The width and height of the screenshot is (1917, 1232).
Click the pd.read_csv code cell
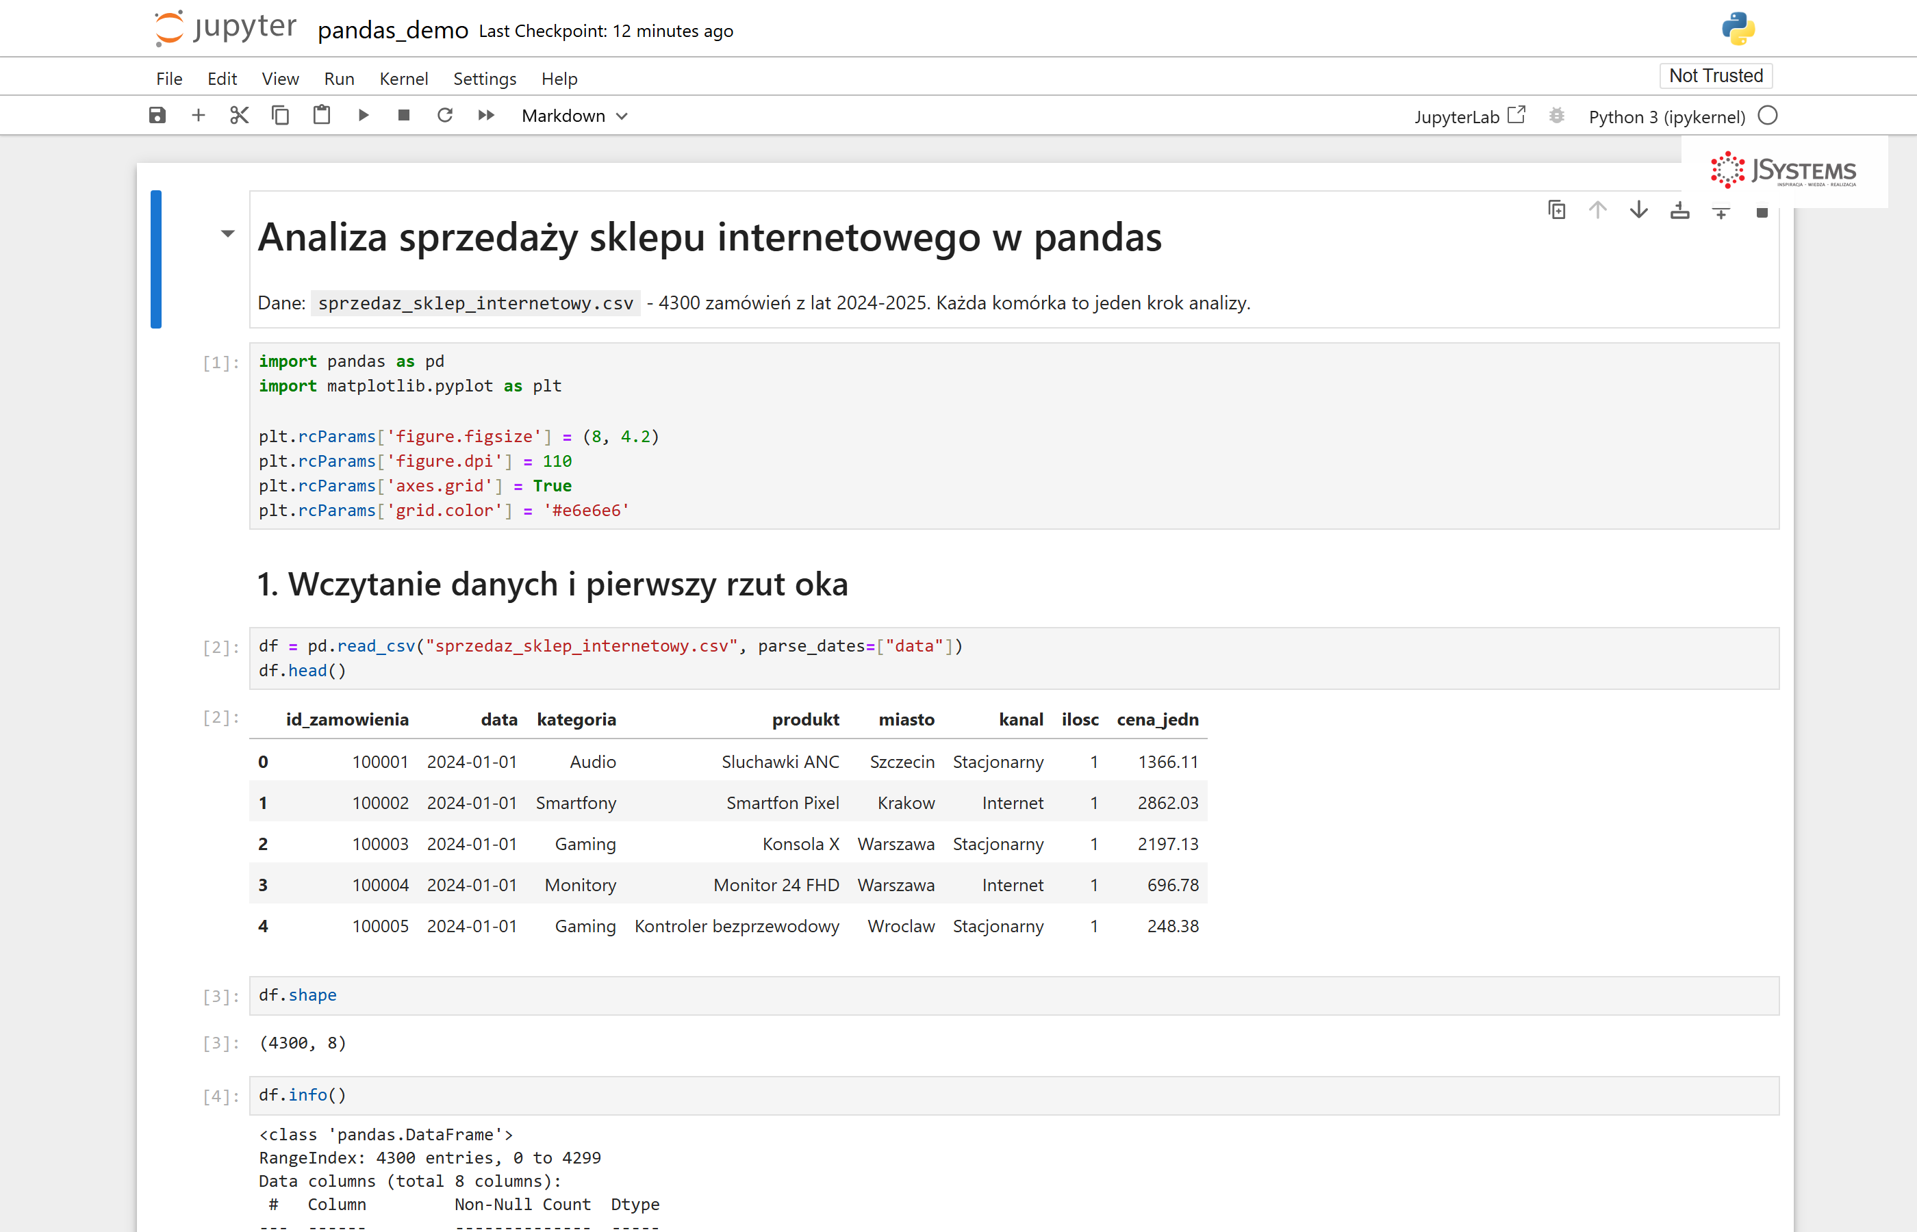[1014, 658]
